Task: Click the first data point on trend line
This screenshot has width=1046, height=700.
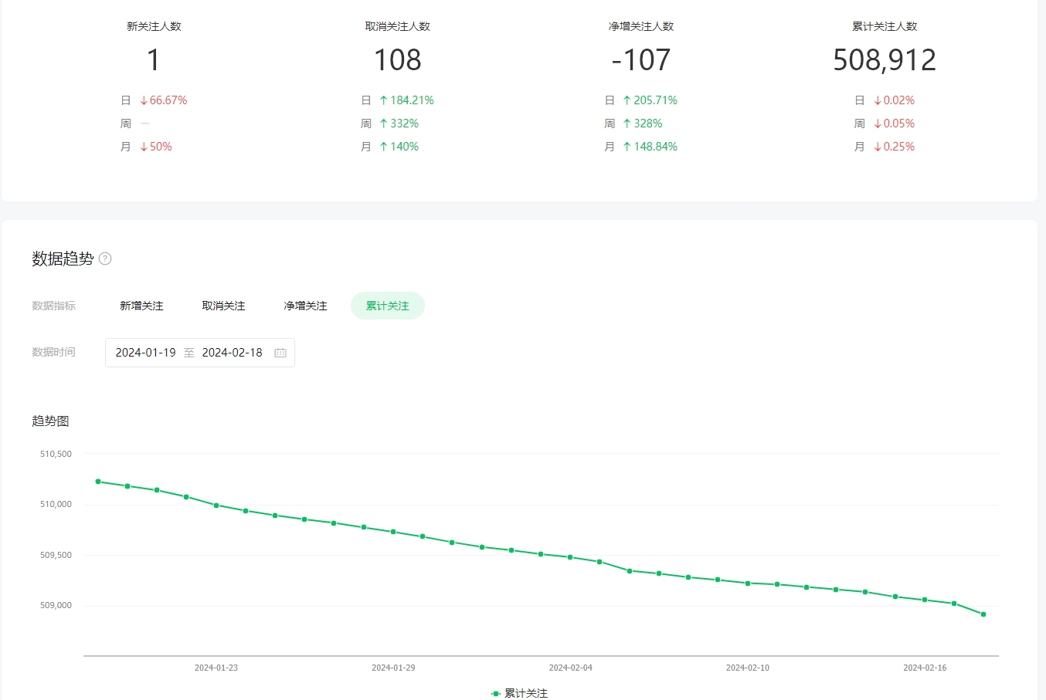Action: coord(98,482)
